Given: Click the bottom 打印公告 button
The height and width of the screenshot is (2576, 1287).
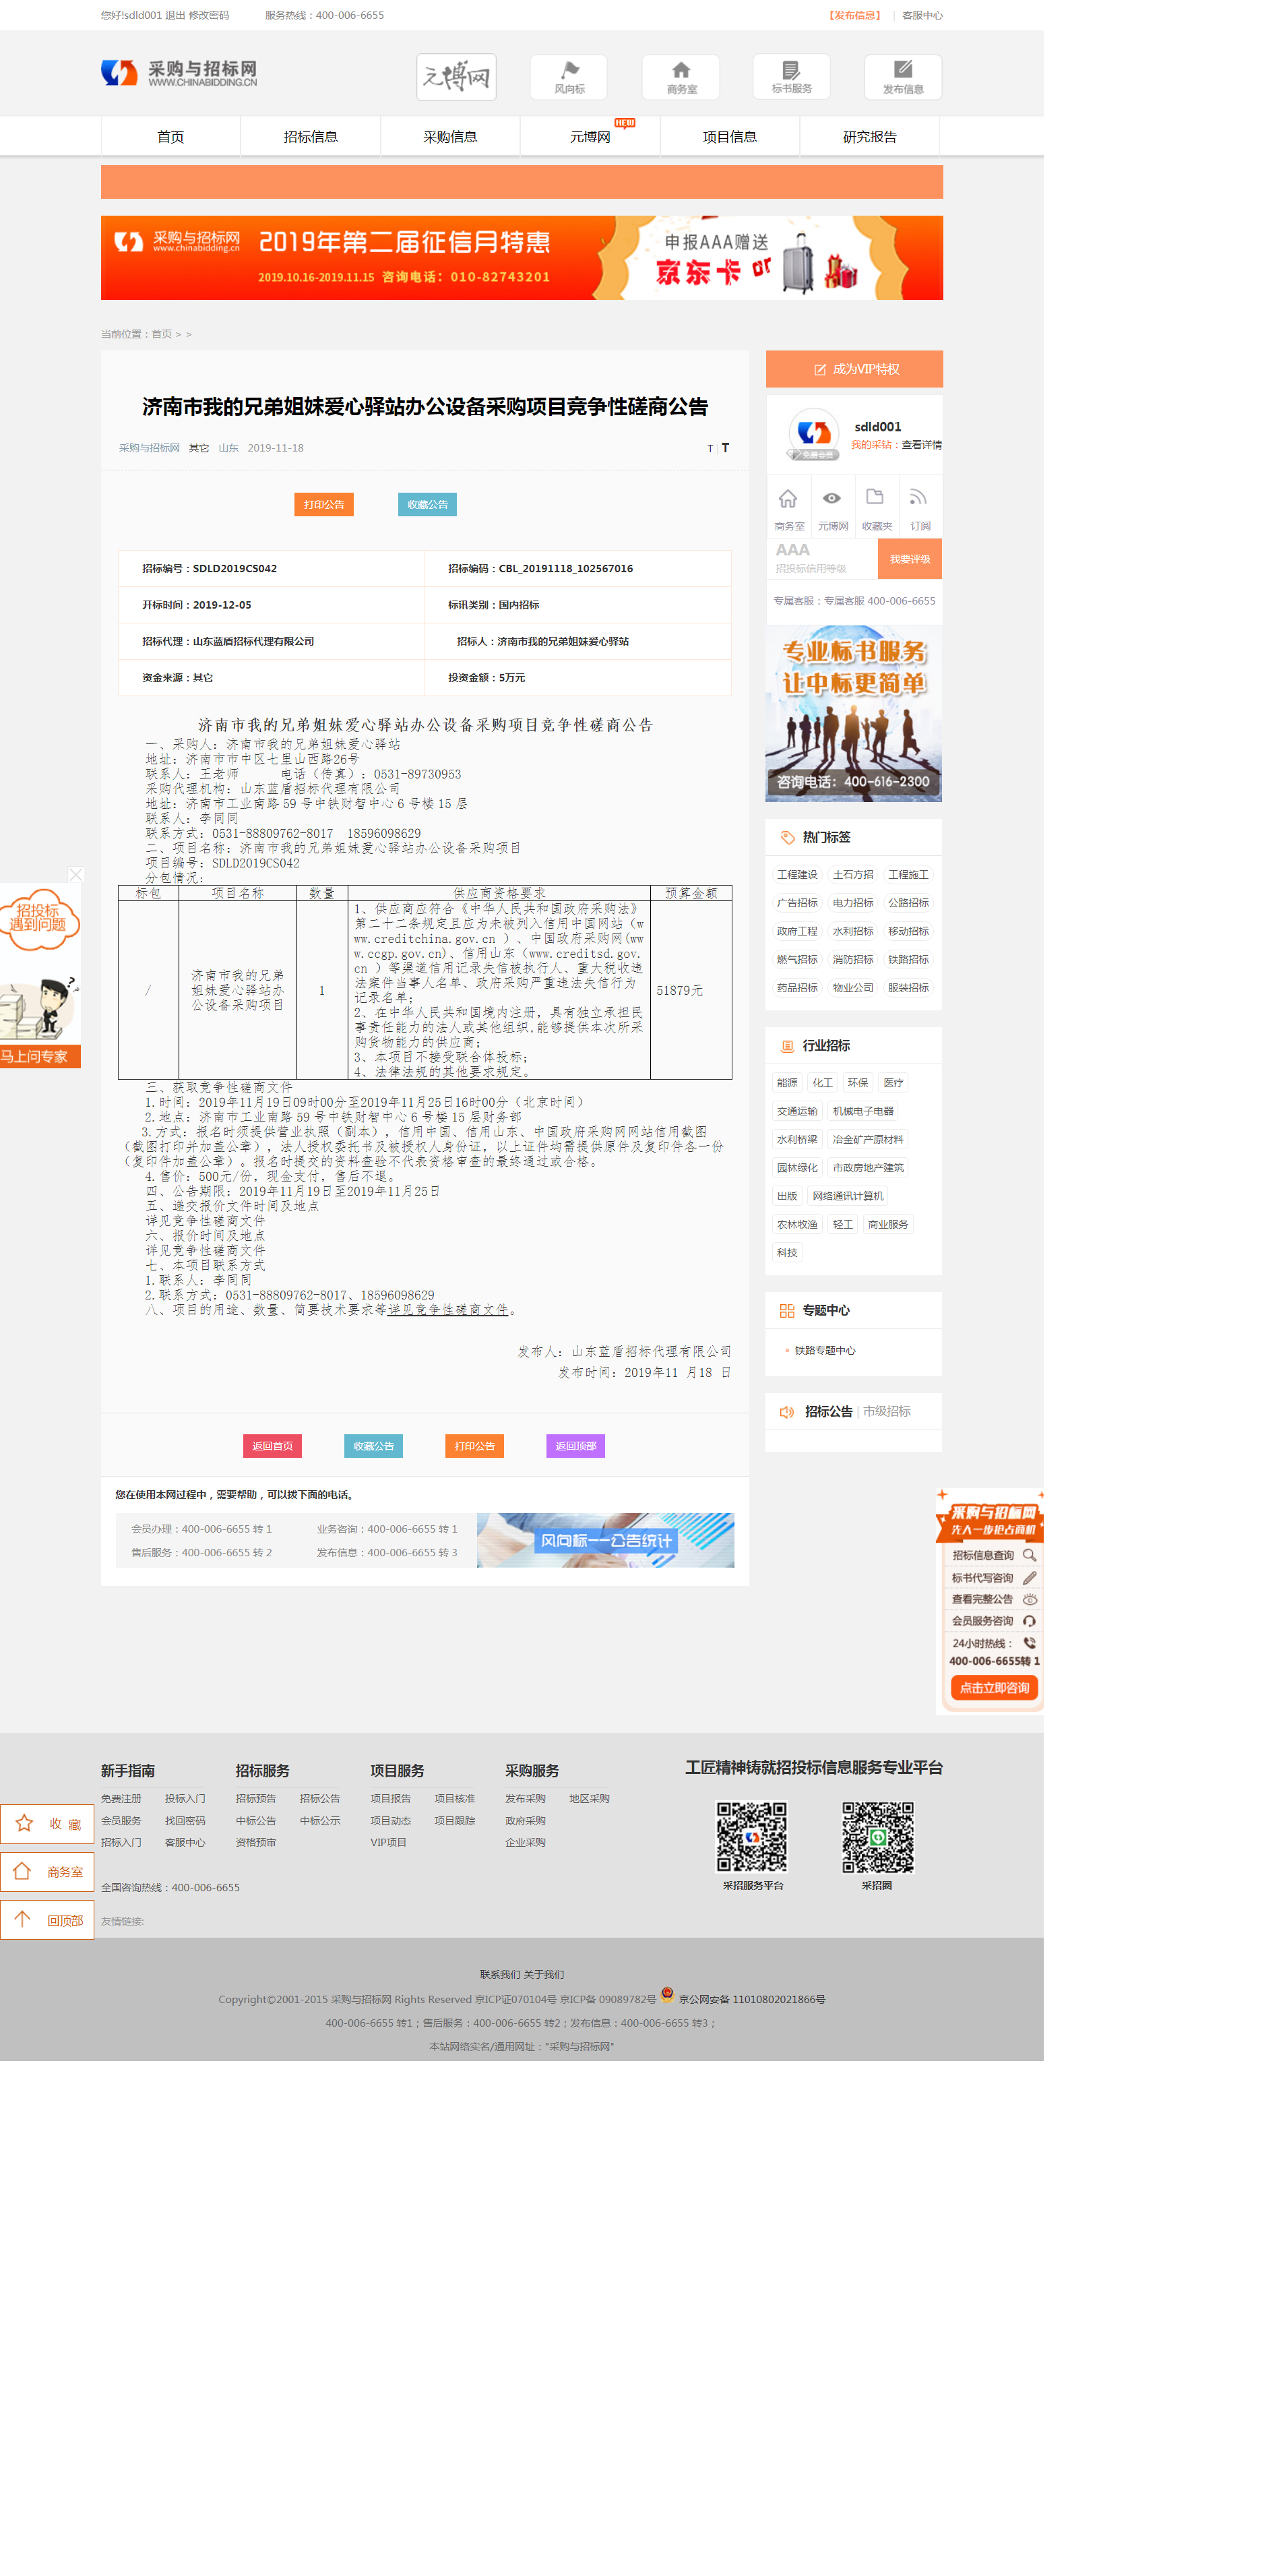Looking at the screenshot, I should coord(474,1446).
